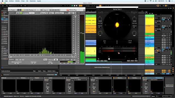Toggle the yellow highlighted channel button in SPAN toolbar
The height and width of the screenshot is (98, 175).
pyautogui.click(x=22, y=10)
